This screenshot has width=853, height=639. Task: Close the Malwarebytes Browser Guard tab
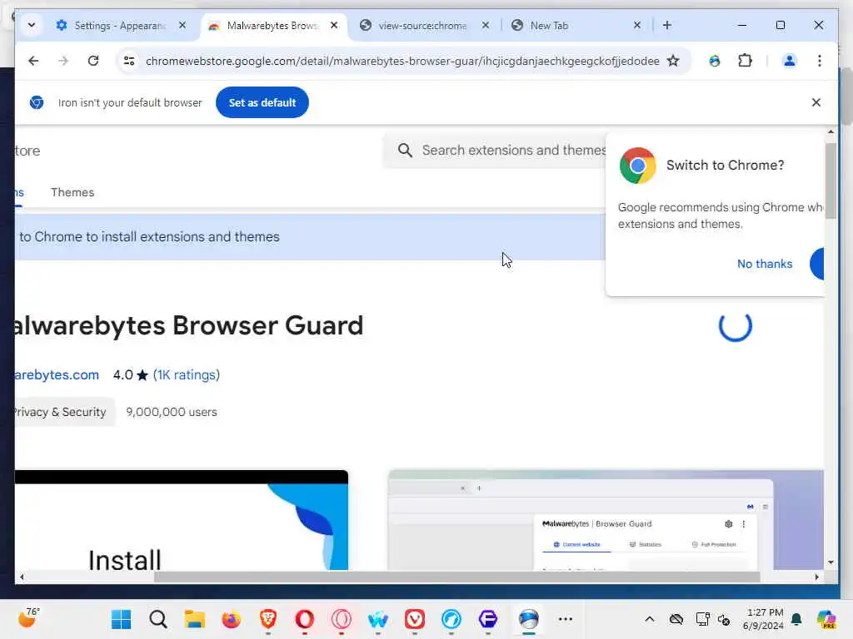point(334,25)
